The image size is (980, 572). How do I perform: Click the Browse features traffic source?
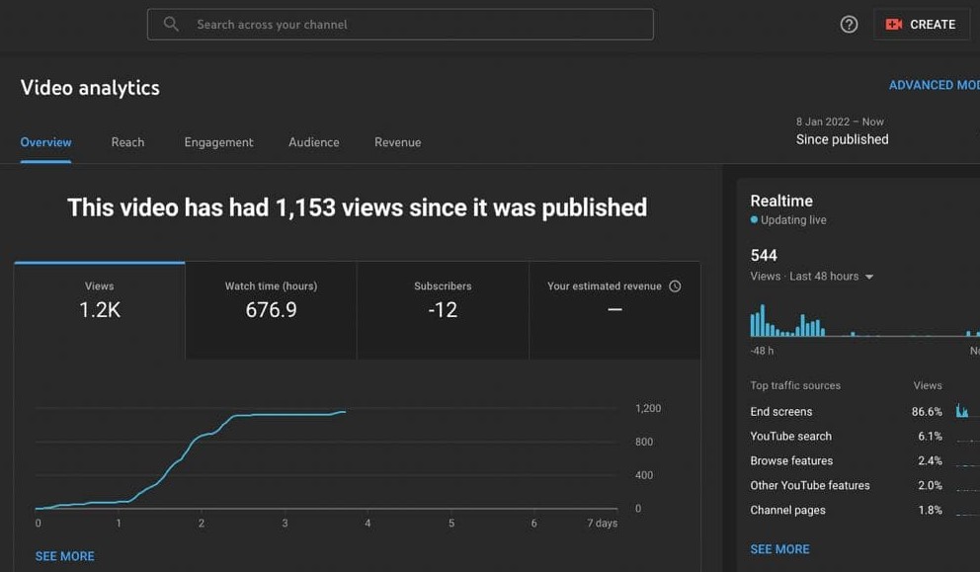click(x=791, y=460)
